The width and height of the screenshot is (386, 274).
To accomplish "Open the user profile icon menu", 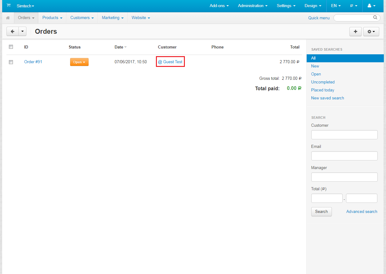I will 371,6.
